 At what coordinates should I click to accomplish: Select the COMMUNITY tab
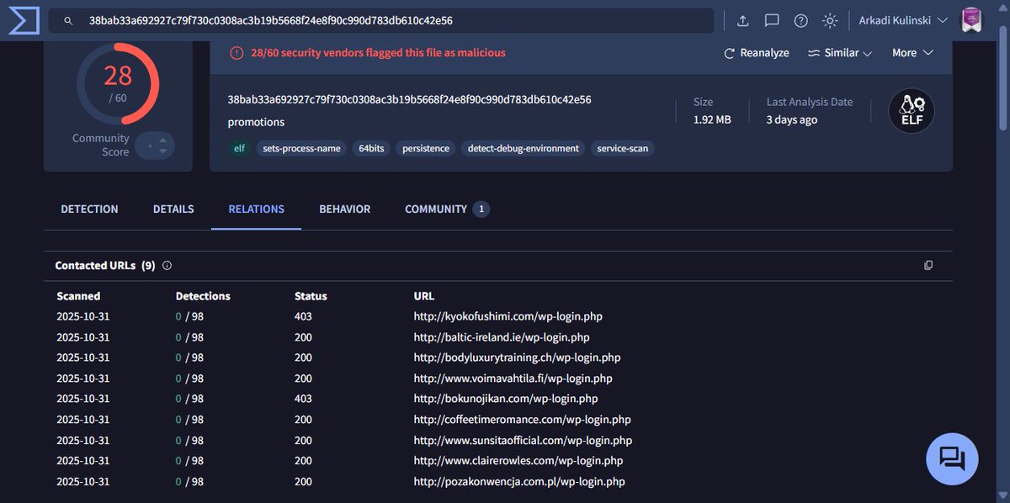click(435, 209)
